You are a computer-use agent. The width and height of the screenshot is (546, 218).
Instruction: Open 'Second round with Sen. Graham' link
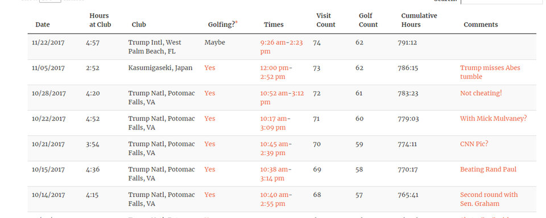[489, 199]
